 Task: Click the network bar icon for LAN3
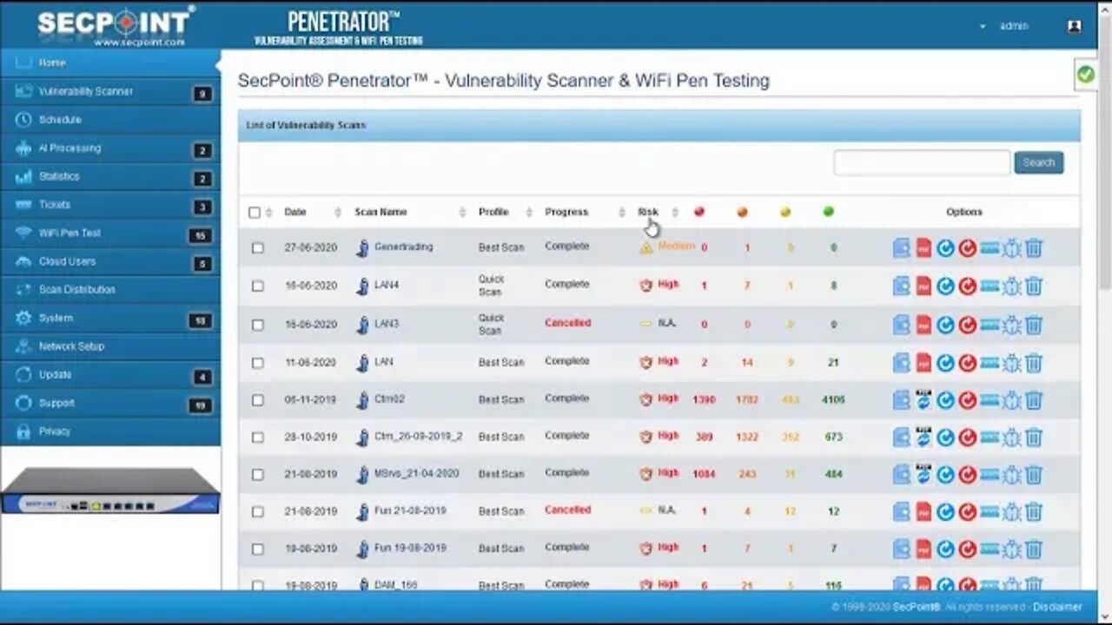990,325
